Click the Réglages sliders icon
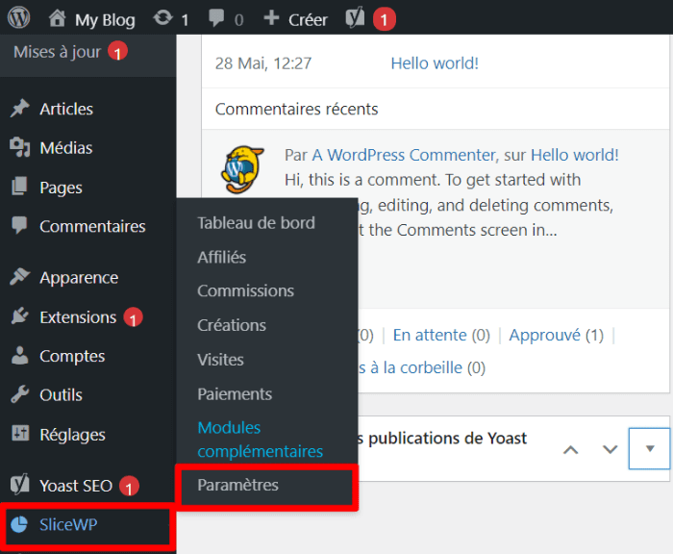The height and width of the screenshot is (554, 673). click(x=20, y=434)
